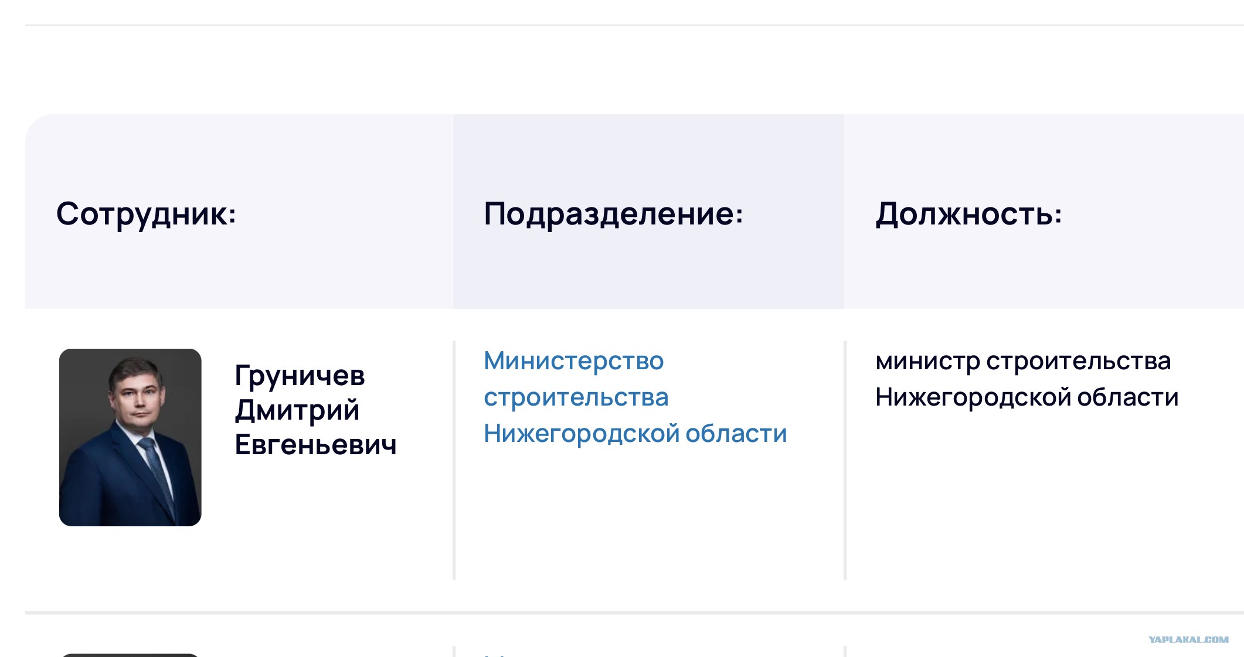
Task: Open Груничев's portrait photo
Action: point(130,437)
